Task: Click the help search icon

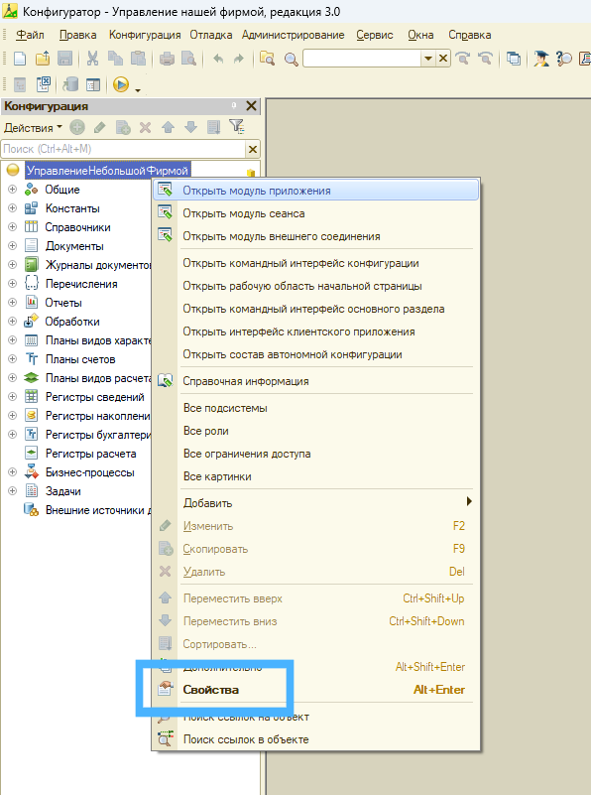Action: (x=563, y=59)
